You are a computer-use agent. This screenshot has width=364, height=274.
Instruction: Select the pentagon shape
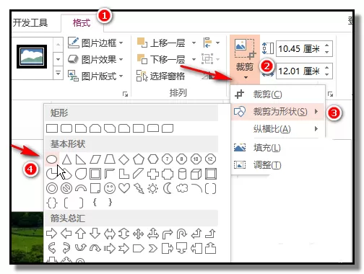coord(139,159)
